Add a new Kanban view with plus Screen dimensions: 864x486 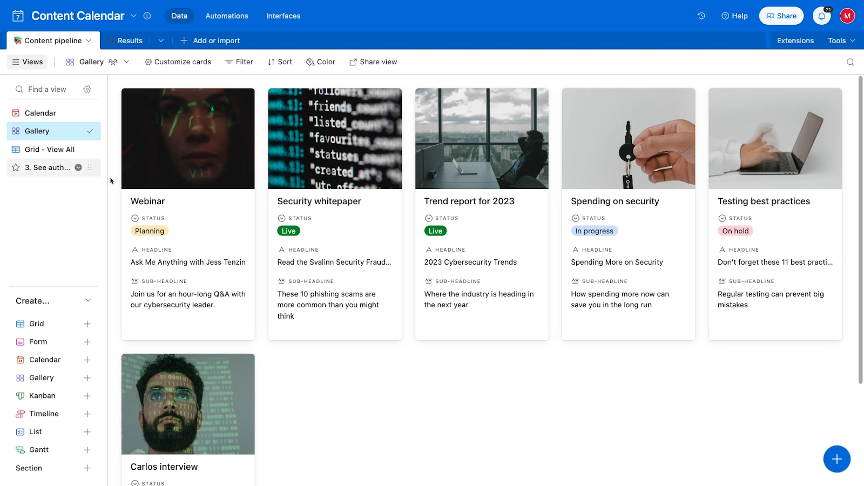pyautogui.click(x=87, y=396)
